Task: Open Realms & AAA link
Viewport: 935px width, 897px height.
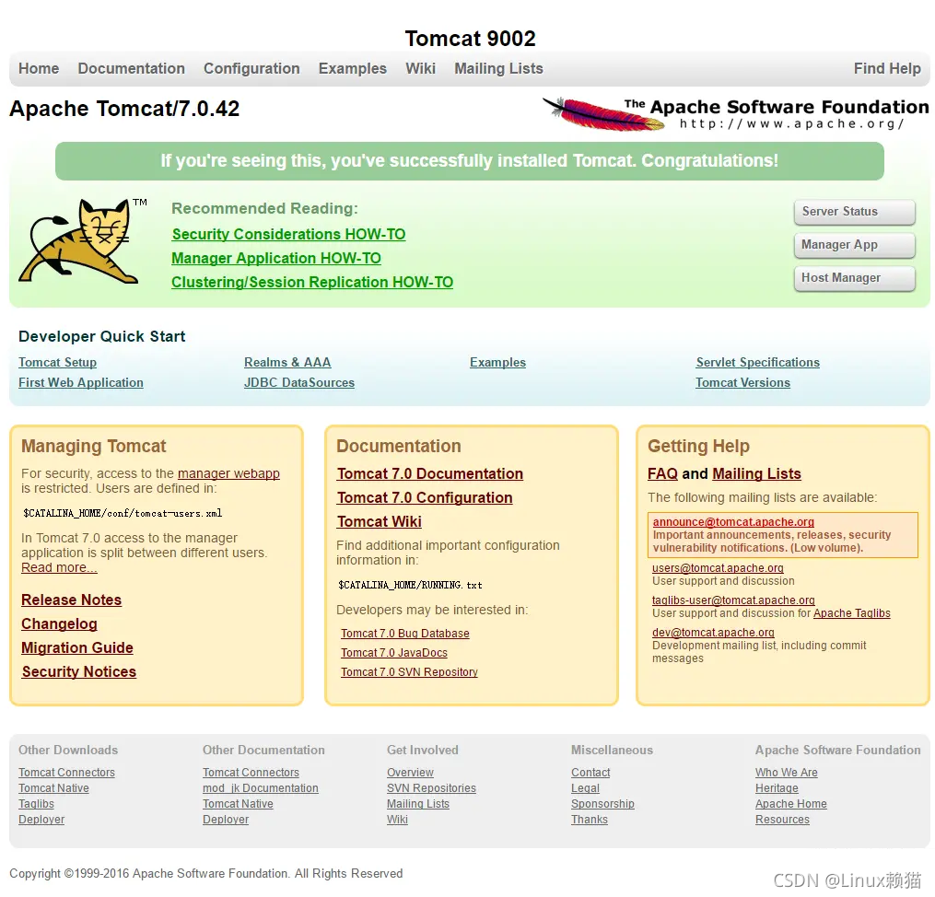Action: tap(287, 362)
